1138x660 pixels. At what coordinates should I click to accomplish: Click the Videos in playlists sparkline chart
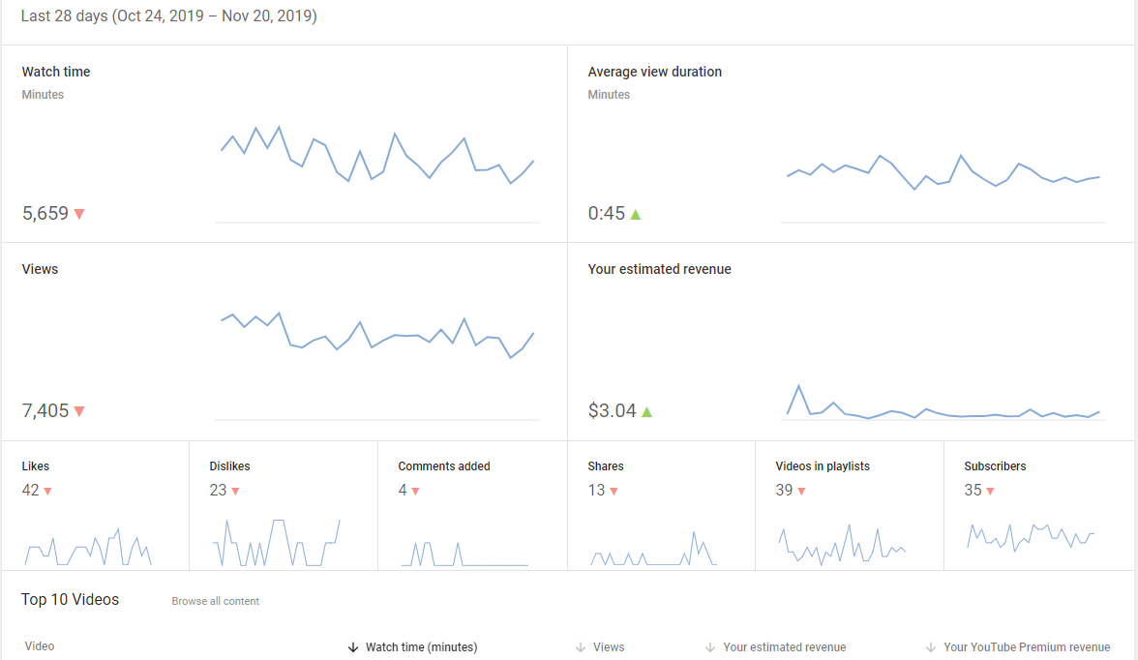tap(842, 545)
